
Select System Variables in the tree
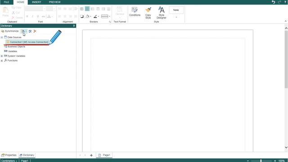(16, 56)
